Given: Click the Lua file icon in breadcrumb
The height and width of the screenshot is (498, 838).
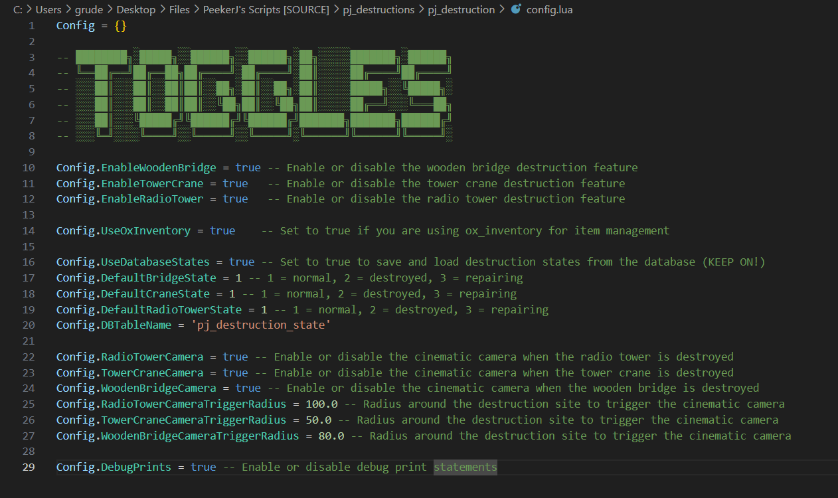Looking at the screenshot, I should 515,9.
